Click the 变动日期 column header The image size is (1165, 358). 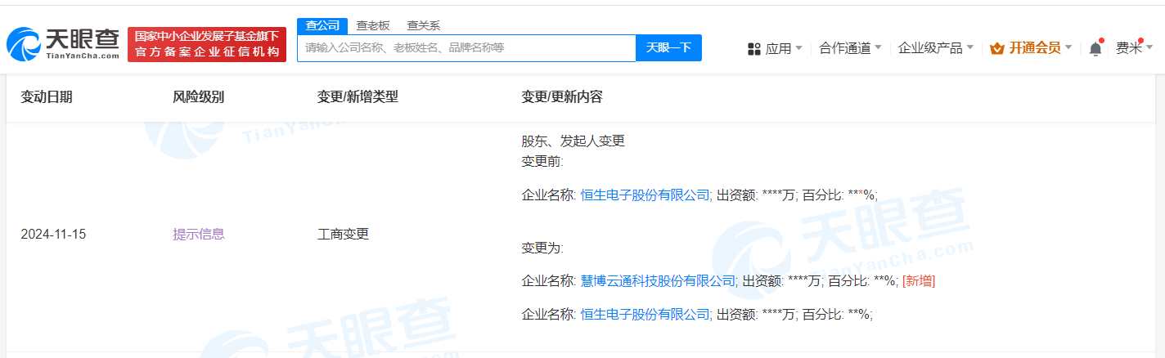[47, 96]
